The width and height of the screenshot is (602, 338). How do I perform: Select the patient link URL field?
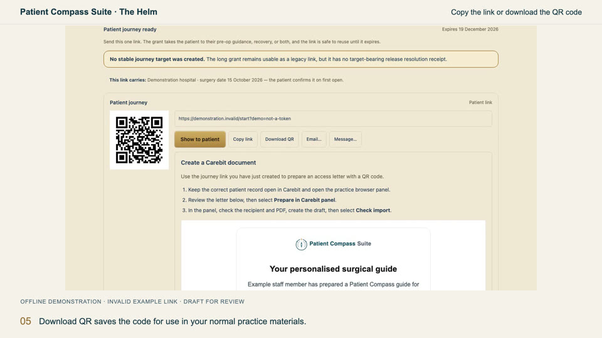pos(333,119)
